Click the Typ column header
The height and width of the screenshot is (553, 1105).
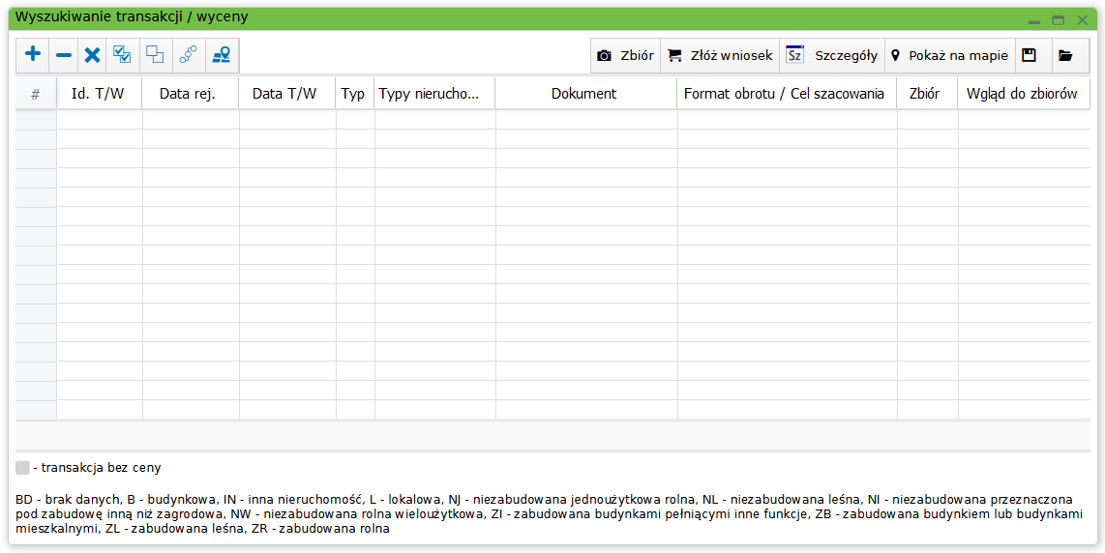(353, 94)
